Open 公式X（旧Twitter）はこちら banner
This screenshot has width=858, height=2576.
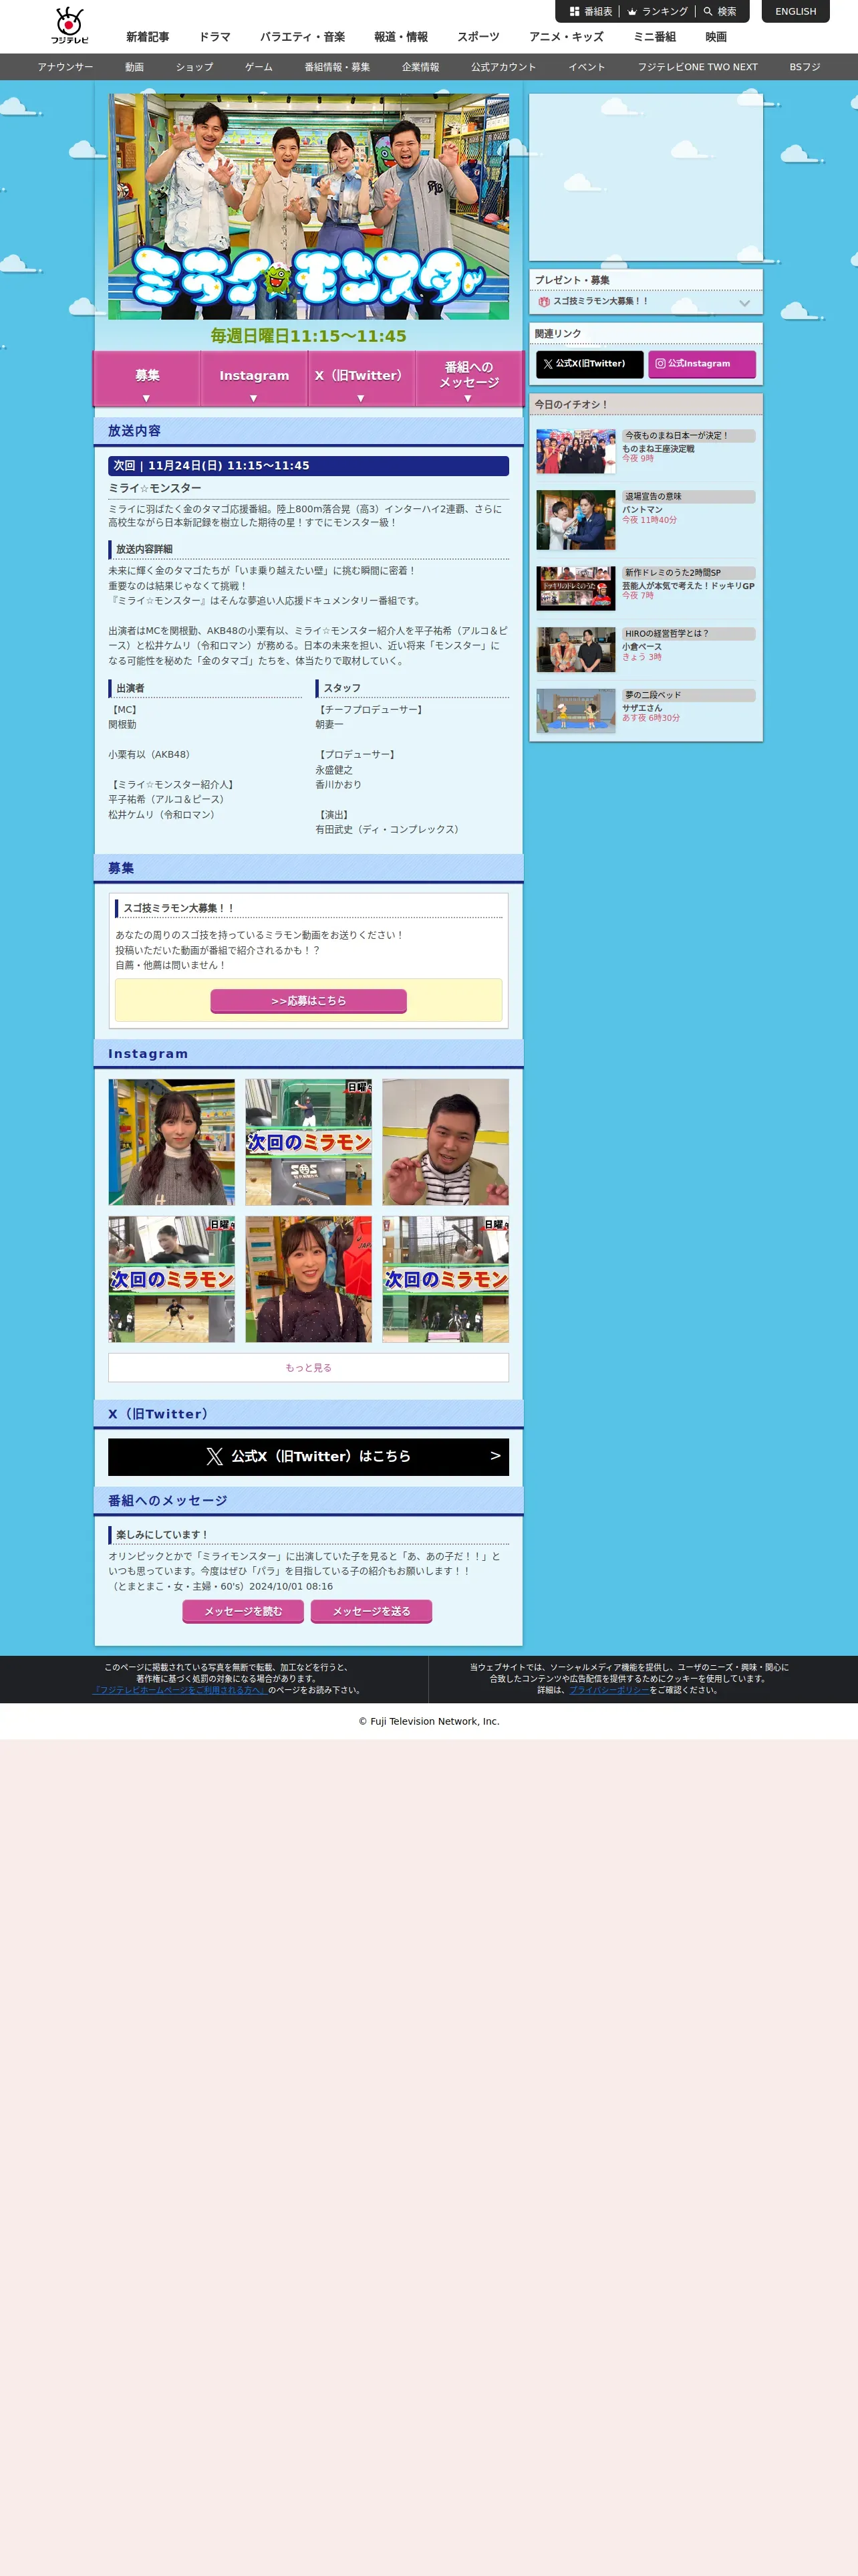(309, 1457)
